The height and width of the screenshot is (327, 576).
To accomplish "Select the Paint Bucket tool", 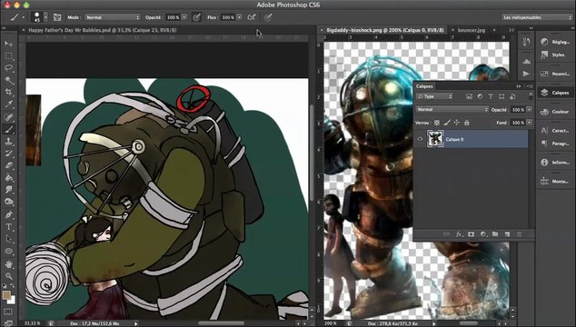I will pyautogui.click(x=9, y=178).
